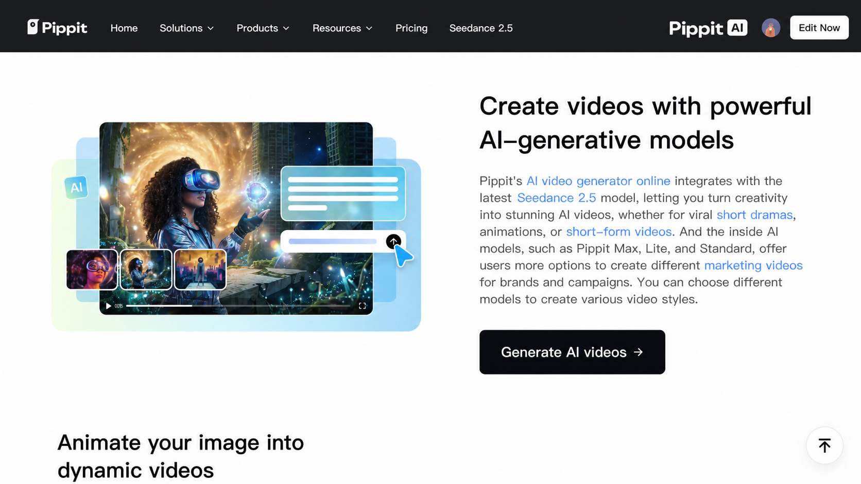Open the marketing videos link
The width and height of the screenshot is (861, 484).
pos(753,265)
